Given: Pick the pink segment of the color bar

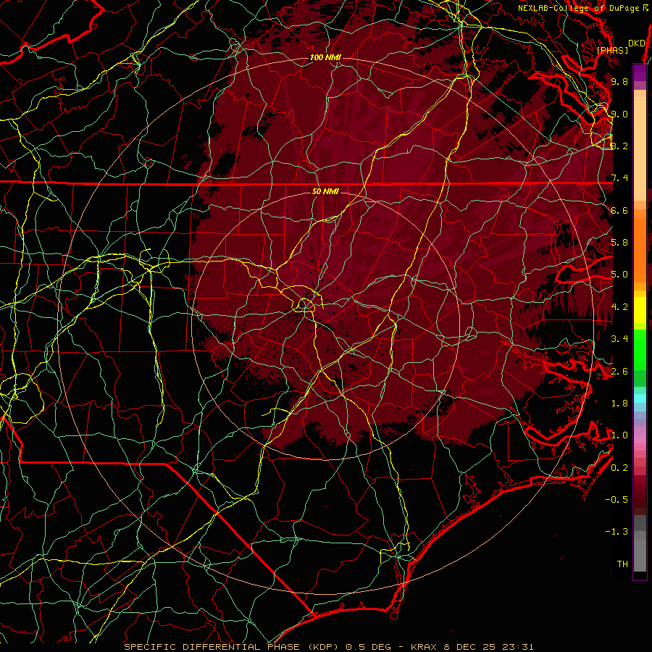Looking at the screenshot, I should [640, 440].
